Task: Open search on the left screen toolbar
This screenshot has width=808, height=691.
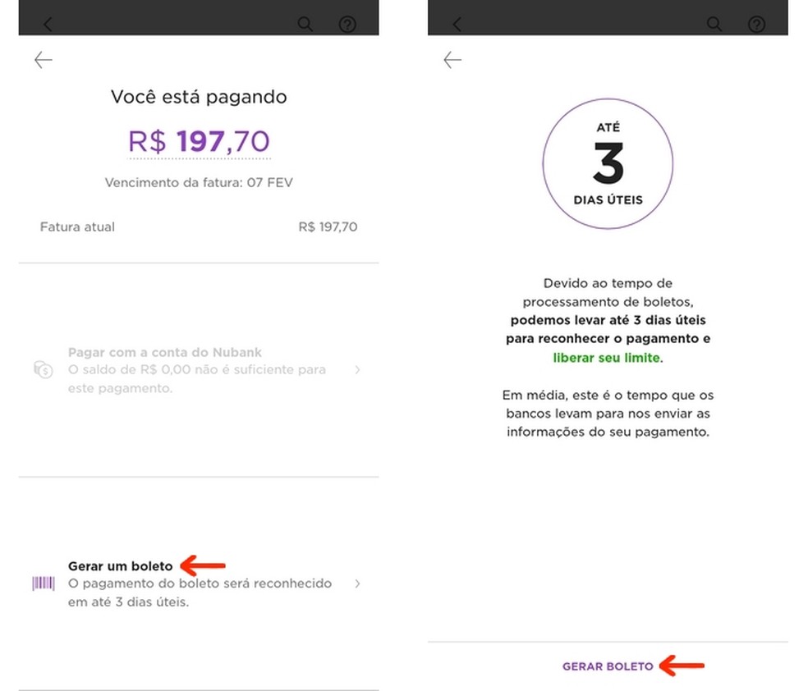Action: (305, 24)
